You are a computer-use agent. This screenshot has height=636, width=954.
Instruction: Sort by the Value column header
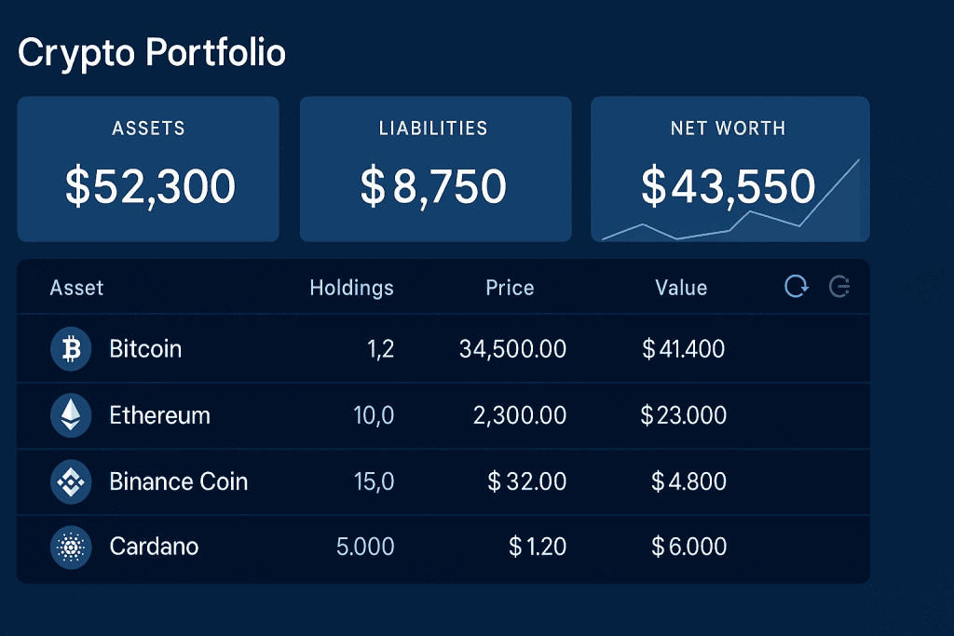click(681, 288)
